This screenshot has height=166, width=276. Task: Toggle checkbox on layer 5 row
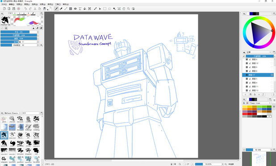(272, 79)
